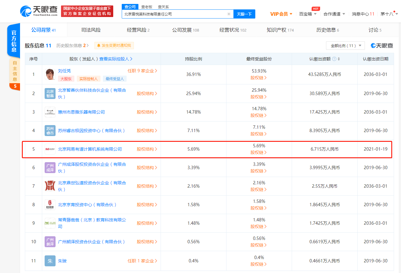Click 发生变更时通知我 bell button
Image resolution: width=401 pixels, height=273 pixels.
tap(114, 46)
